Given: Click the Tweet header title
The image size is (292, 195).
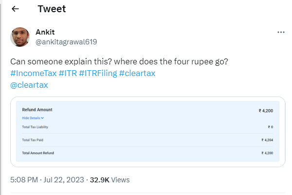Looking at the screenshot, I should (x=52, y=9).
